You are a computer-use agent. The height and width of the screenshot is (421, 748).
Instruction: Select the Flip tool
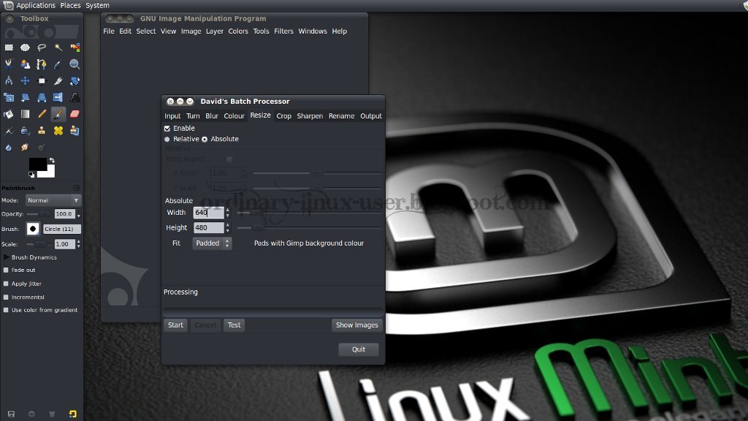58,97
